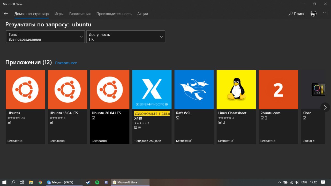Open File Explorer from taskbar
This screenshot has width=331, height=186.
(31, 182)
